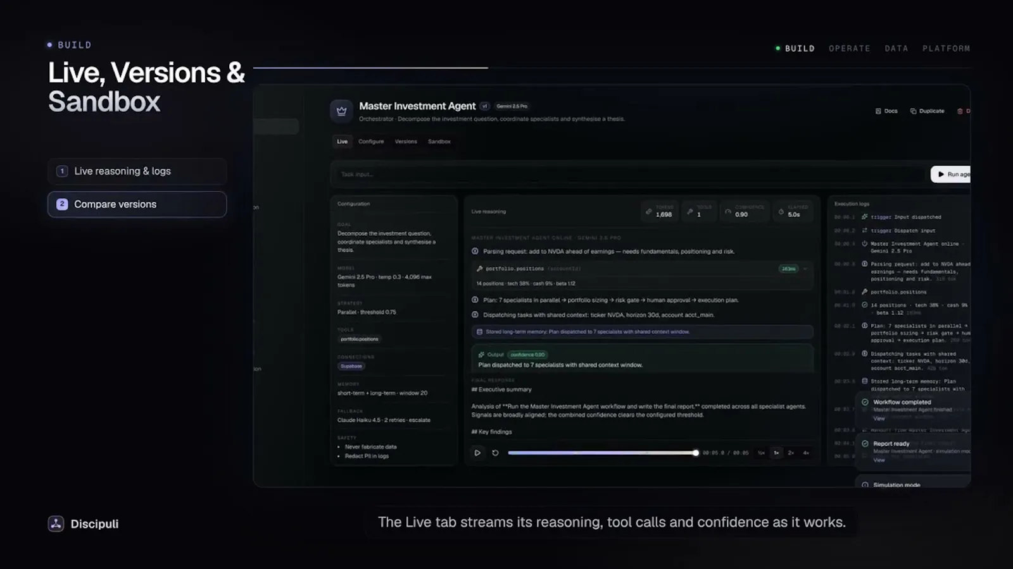Click View under Workflow completed notification
Screen dimensions: 1013x569
[879, 419]
